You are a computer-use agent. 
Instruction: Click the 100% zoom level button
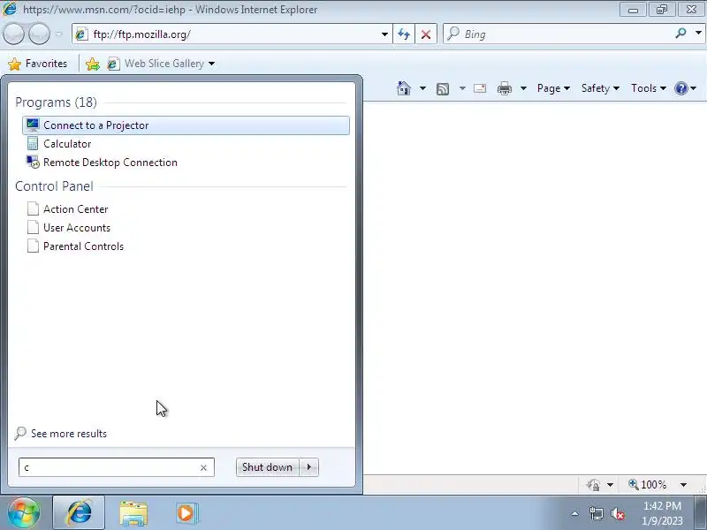(x=648, y=485)
